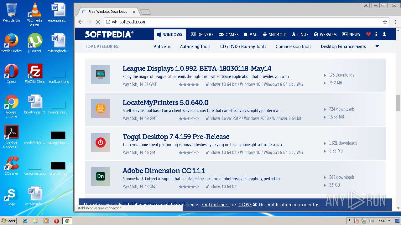
Task: Click the LocateMyPrinters printer icon
Action: click(x=101, y=108)
